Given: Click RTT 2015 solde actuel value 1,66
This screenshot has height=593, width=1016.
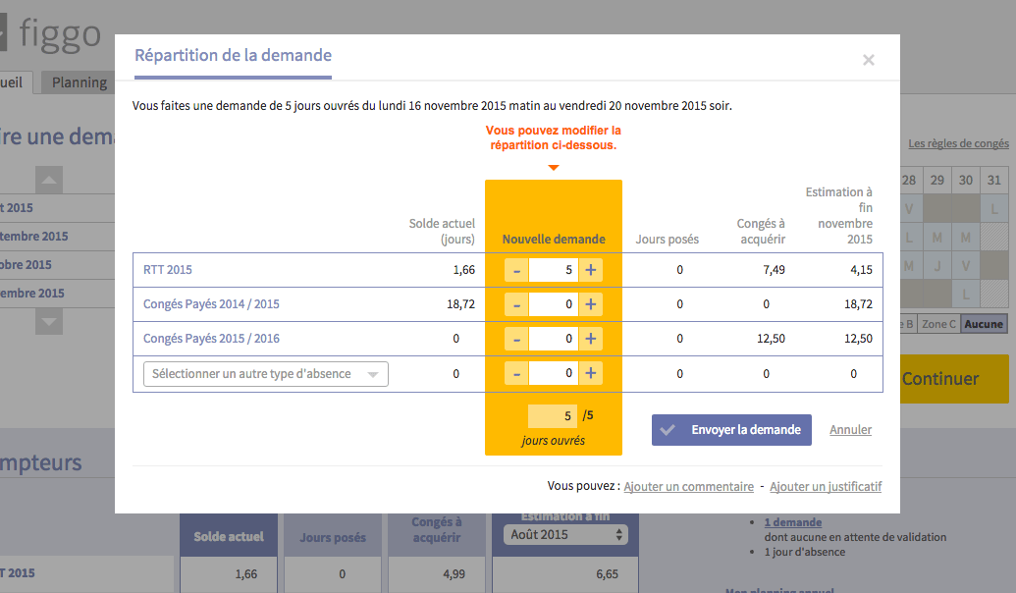Looking at the screenshot, I should [x=464, y=270].
